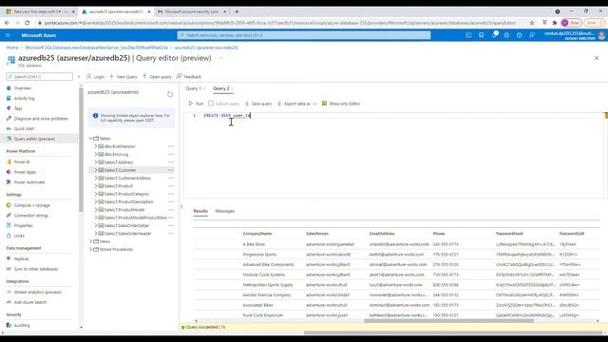Screen dimensions: 608x342
Task: Collapse the Tables folder
Action: [x=91, y=139]
